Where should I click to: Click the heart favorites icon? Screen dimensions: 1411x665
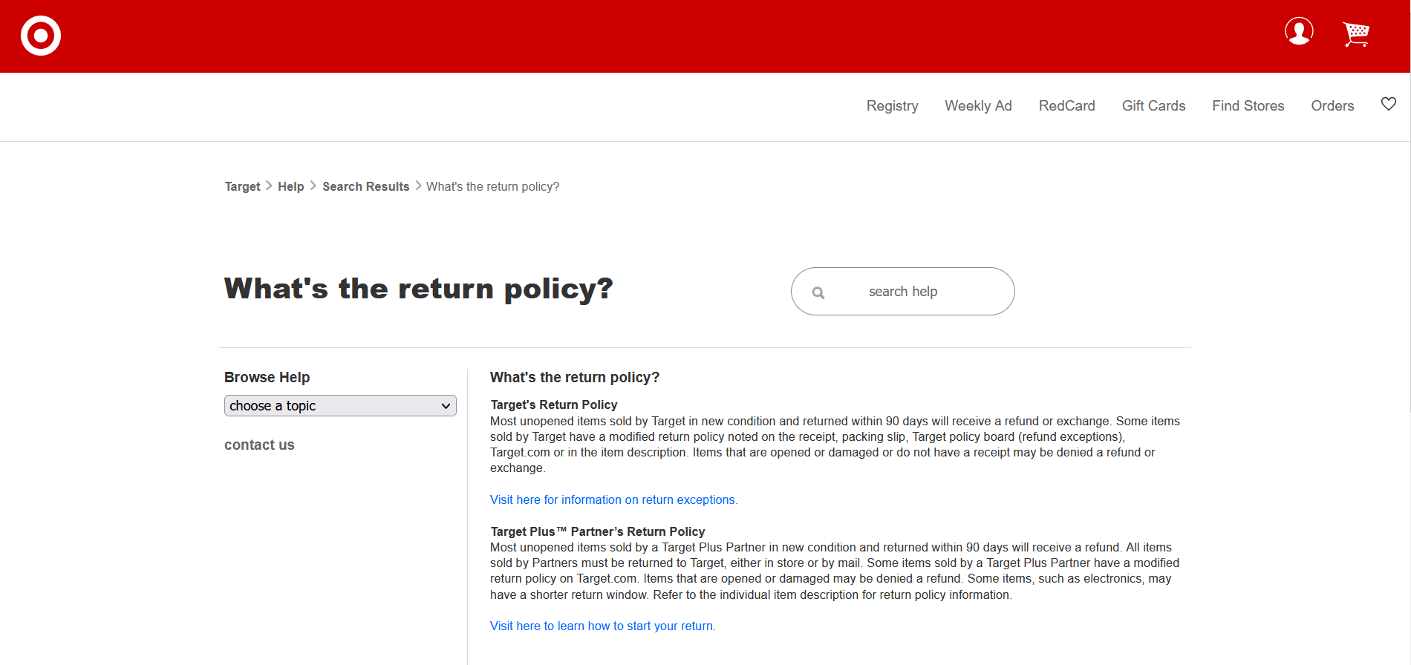point(1389,104)
